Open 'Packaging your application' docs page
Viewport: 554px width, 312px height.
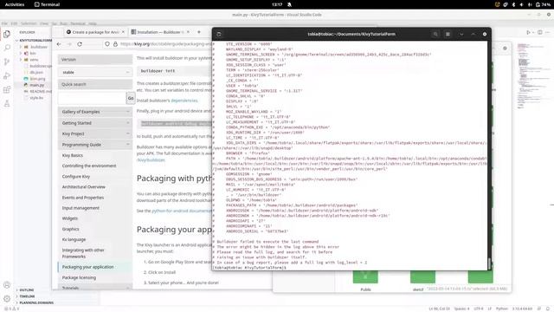88,267
